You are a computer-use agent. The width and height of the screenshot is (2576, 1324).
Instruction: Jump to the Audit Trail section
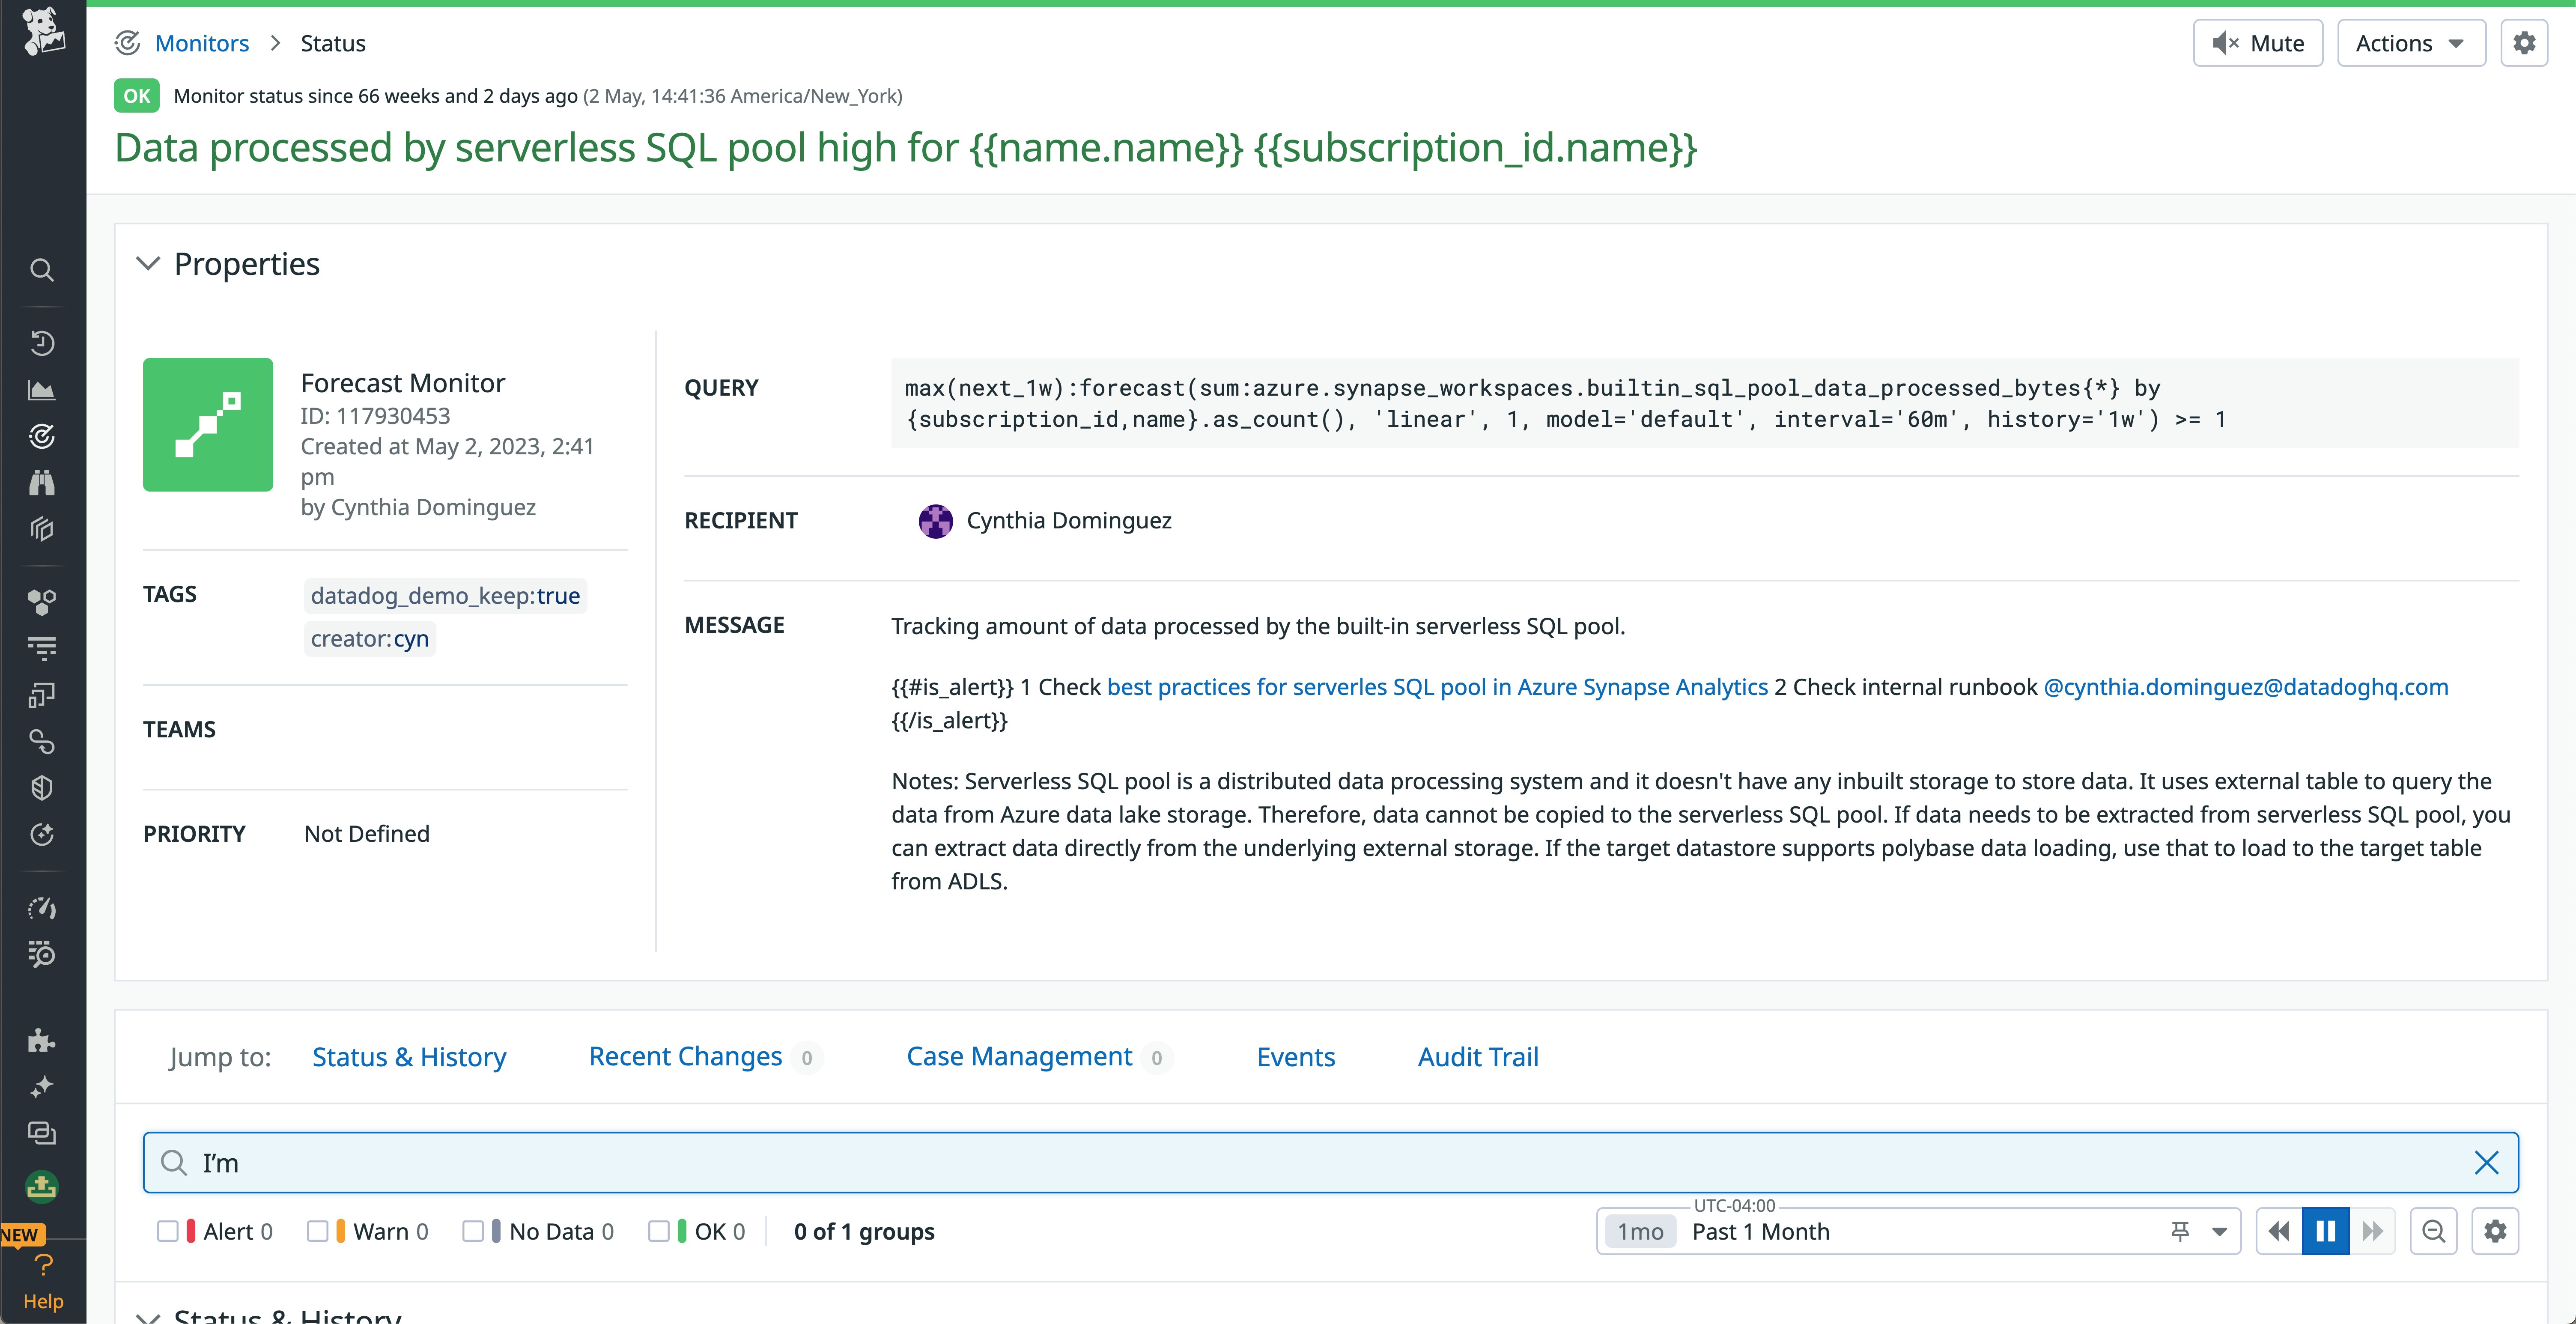click(1477, 1057)
